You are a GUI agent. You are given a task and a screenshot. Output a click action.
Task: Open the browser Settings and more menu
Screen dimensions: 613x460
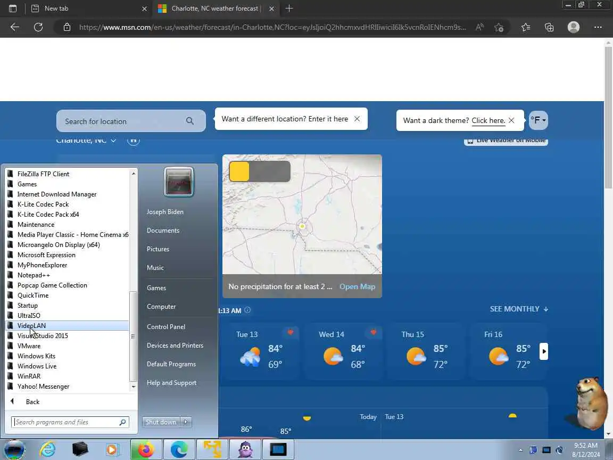598,27
